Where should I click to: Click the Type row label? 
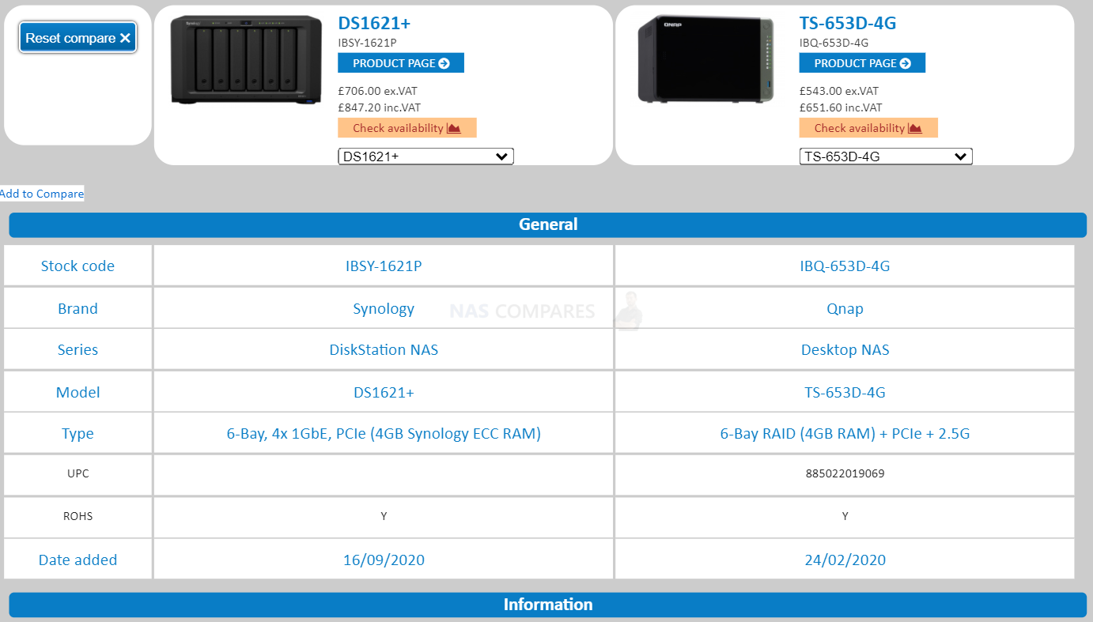[x=78, y=433]
